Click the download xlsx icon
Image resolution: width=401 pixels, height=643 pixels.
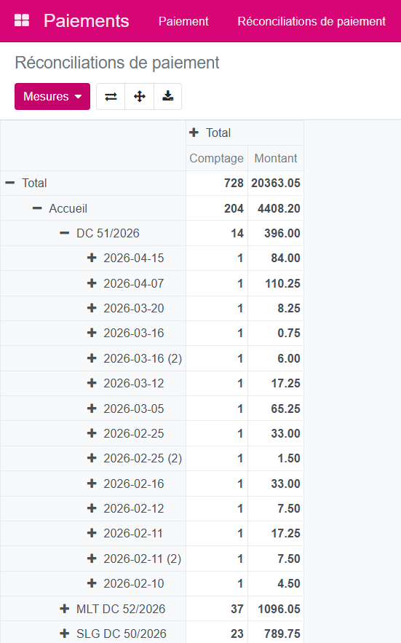click(167, 97)
